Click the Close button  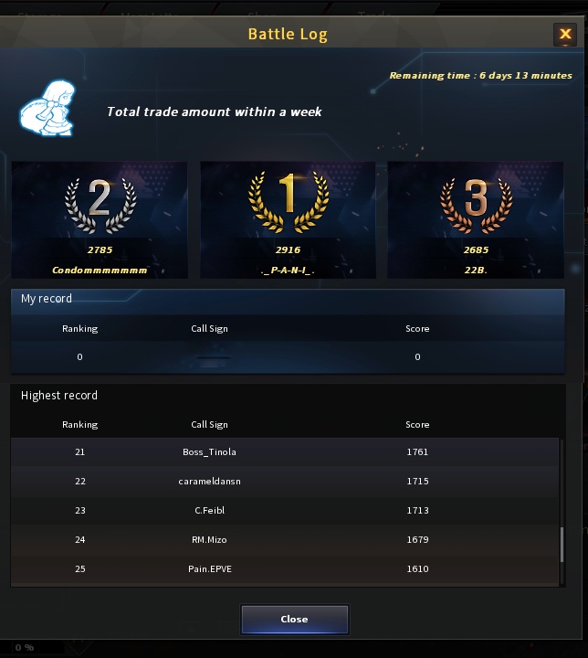[294, 619]
